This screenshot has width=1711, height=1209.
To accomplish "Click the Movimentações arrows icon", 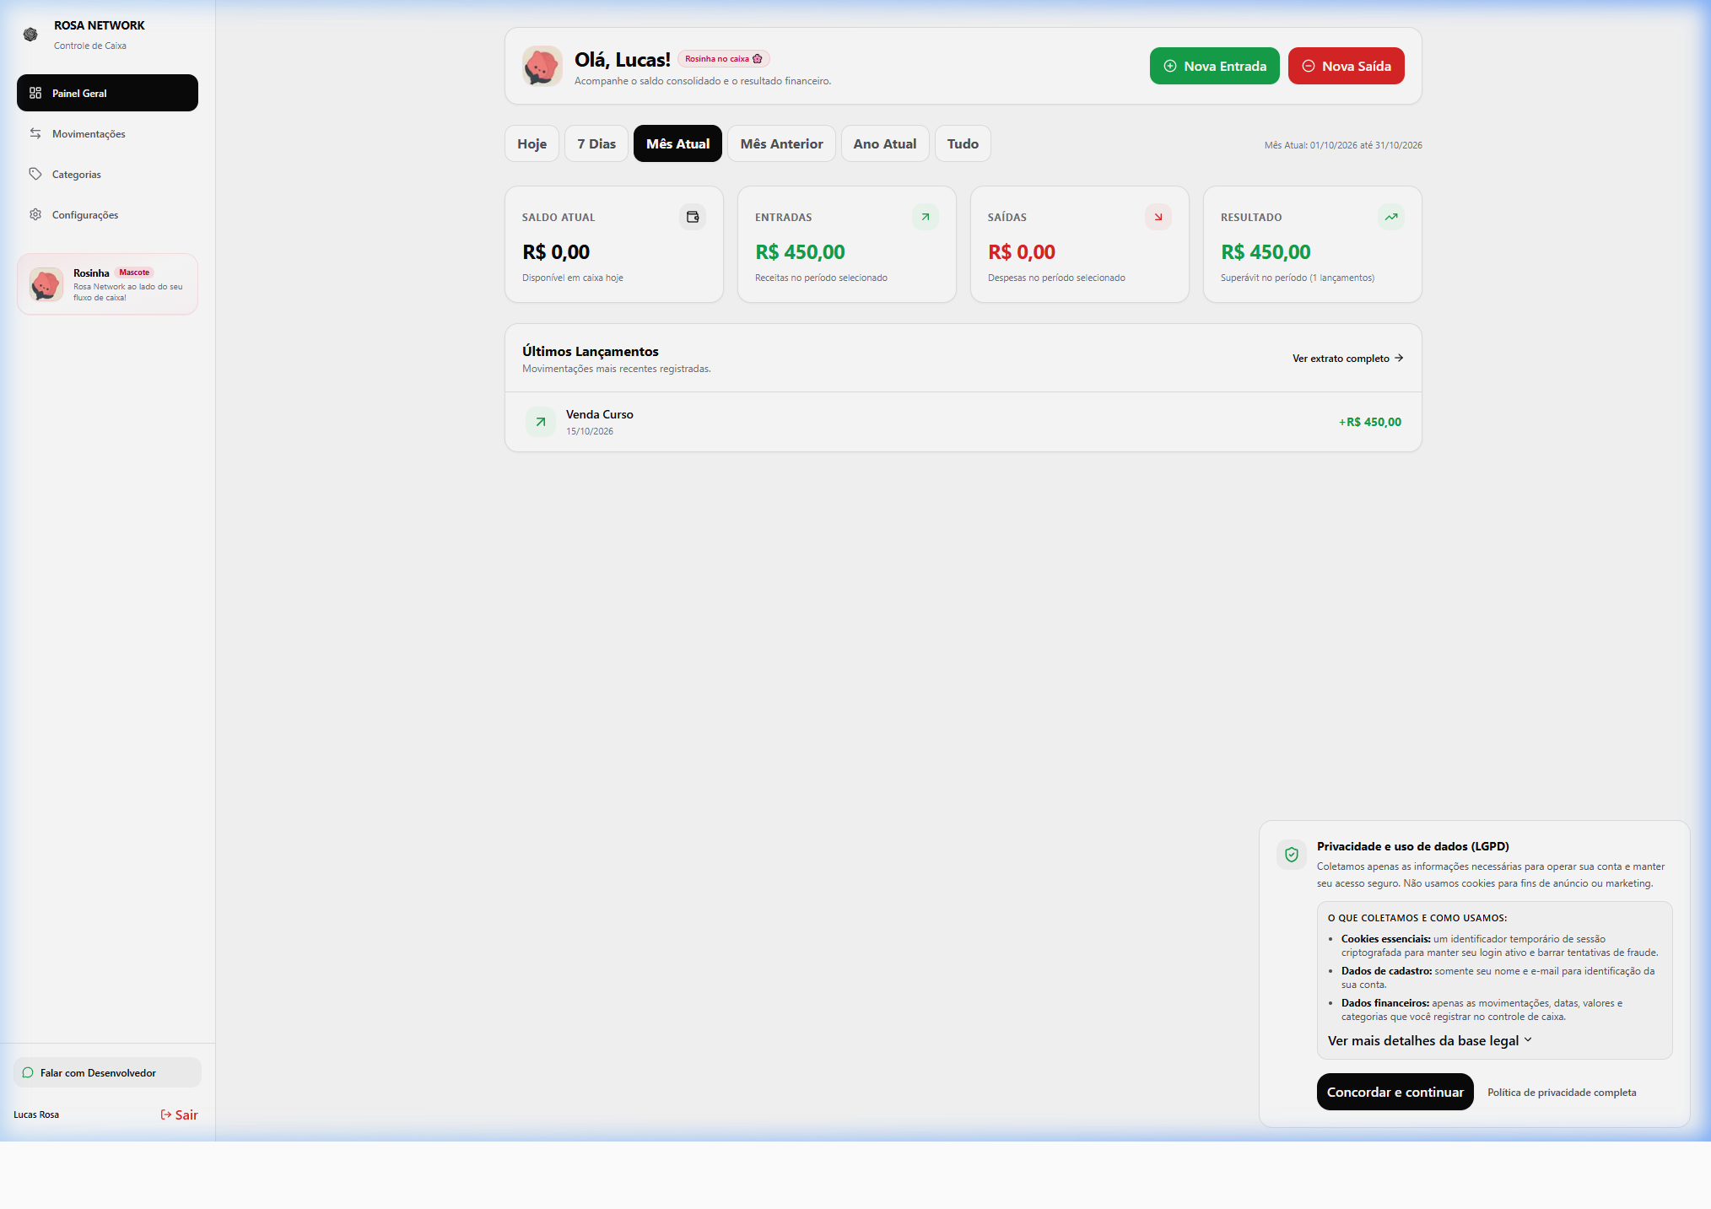I will [35, 133].
